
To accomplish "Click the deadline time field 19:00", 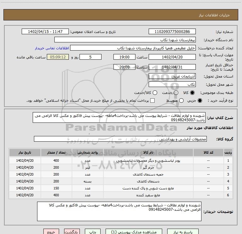I will coord(124,57).
